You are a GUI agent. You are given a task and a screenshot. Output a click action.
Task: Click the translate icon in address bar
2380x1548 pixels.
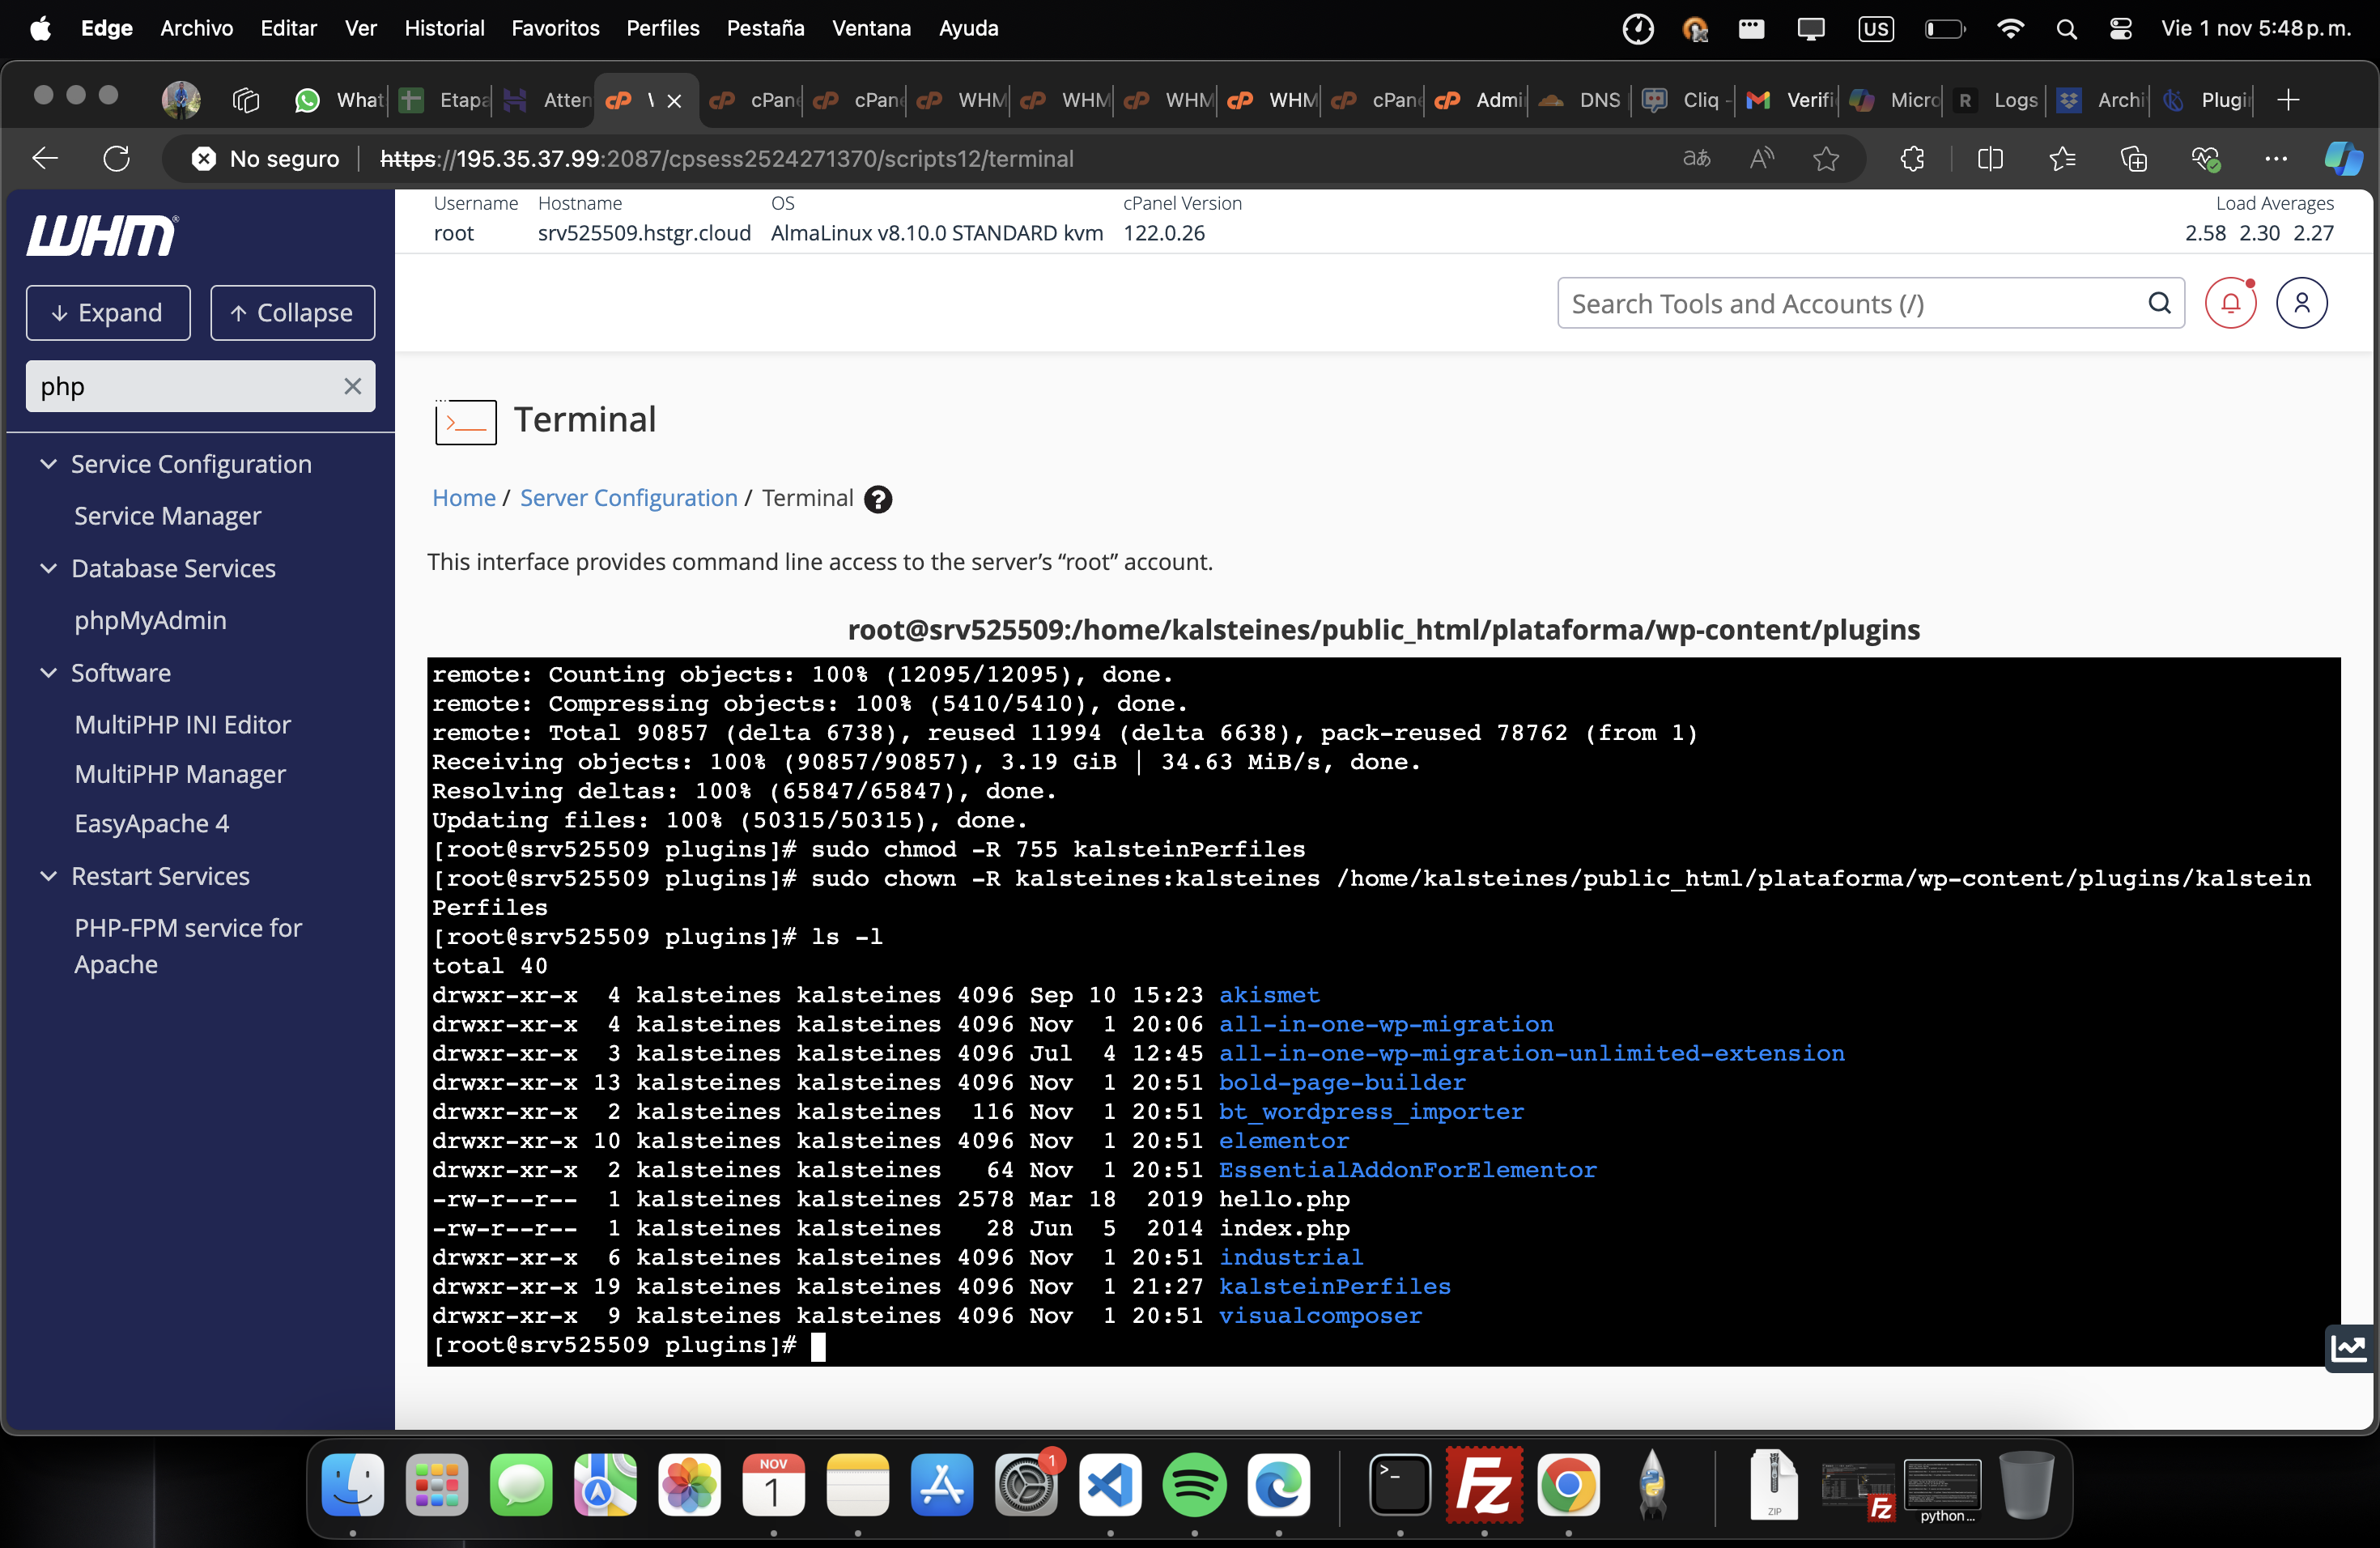[1696, 158]
